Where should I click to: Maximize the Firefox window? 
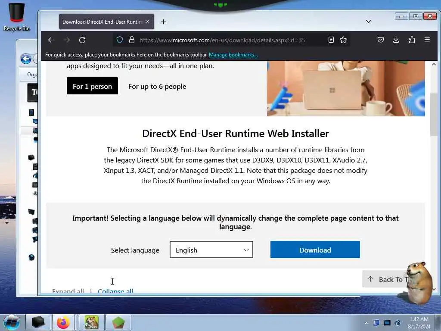pos(416,16)
